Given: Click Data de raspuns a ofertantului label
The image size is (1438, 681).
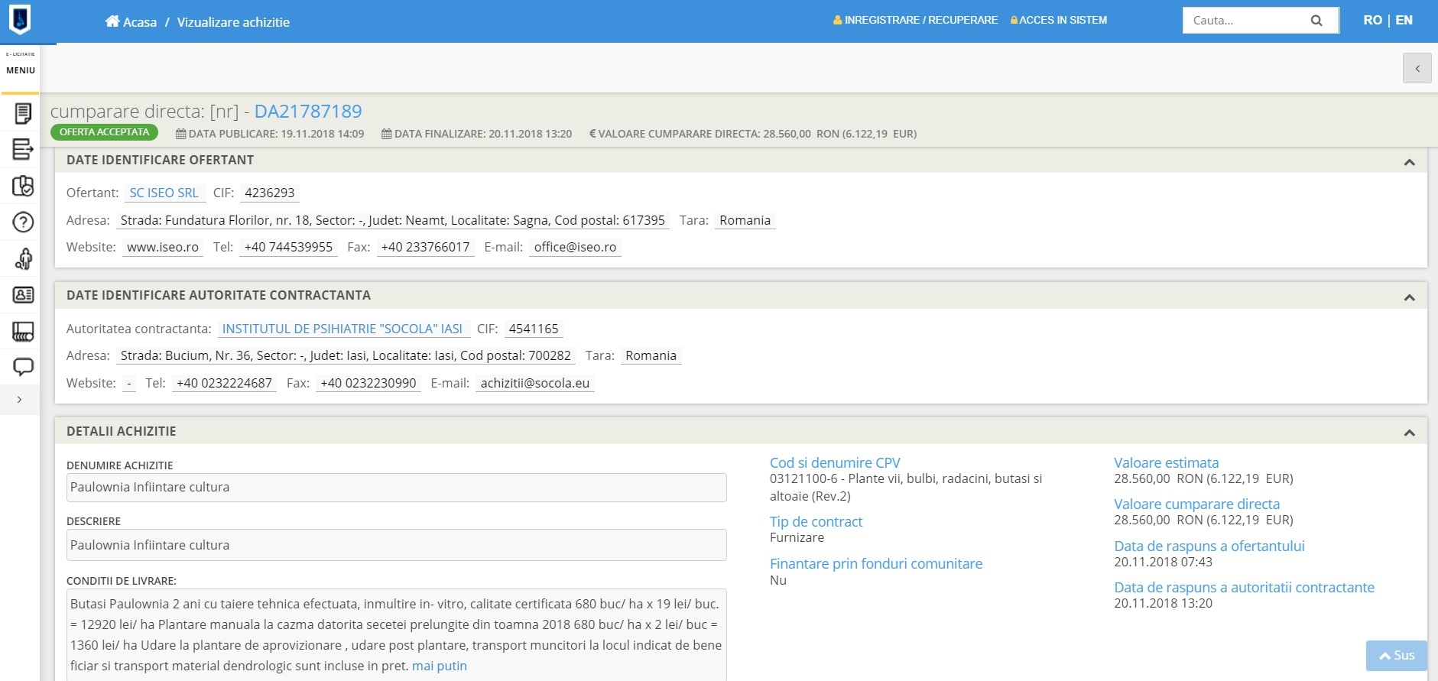Looking at the screenshot, I should coord(1209,546).
